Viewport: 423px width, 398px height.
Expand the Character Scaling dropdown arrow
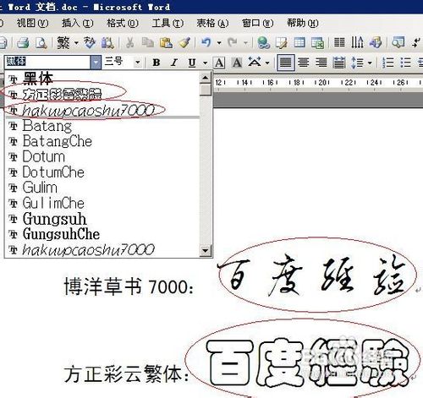coord(267,63)
